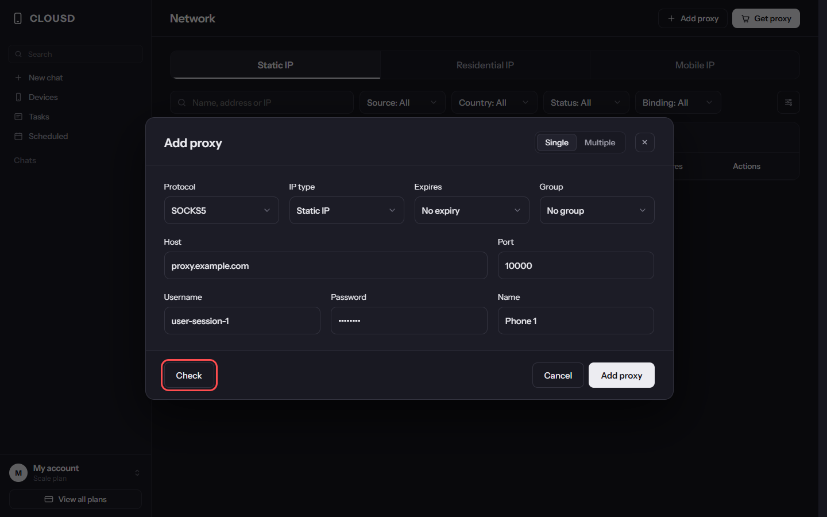The height and width of the screenshot is (517, 827).
Task: Open the Source: All filter
Action: click(x=402, y=102)
